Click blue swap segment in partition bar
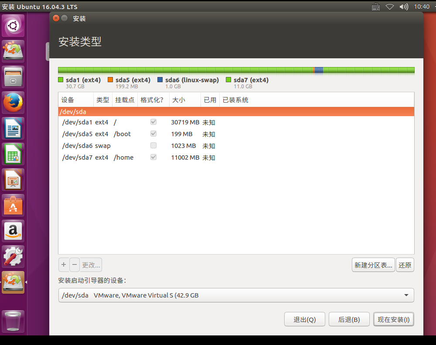The image size is (436, 345). [319, 70]
